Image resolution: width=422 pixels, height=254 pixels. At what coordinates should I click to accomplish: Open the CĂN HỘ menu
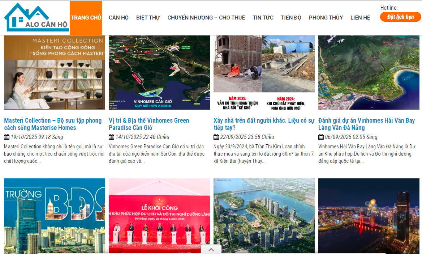(x=119, y=17)
